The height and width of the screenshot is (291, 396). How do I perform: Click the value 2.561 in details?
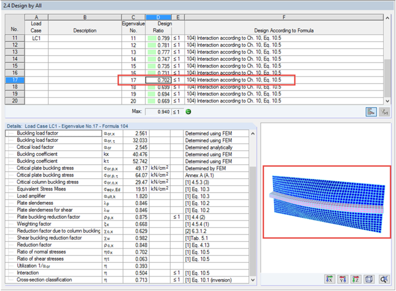coord(141,133)
